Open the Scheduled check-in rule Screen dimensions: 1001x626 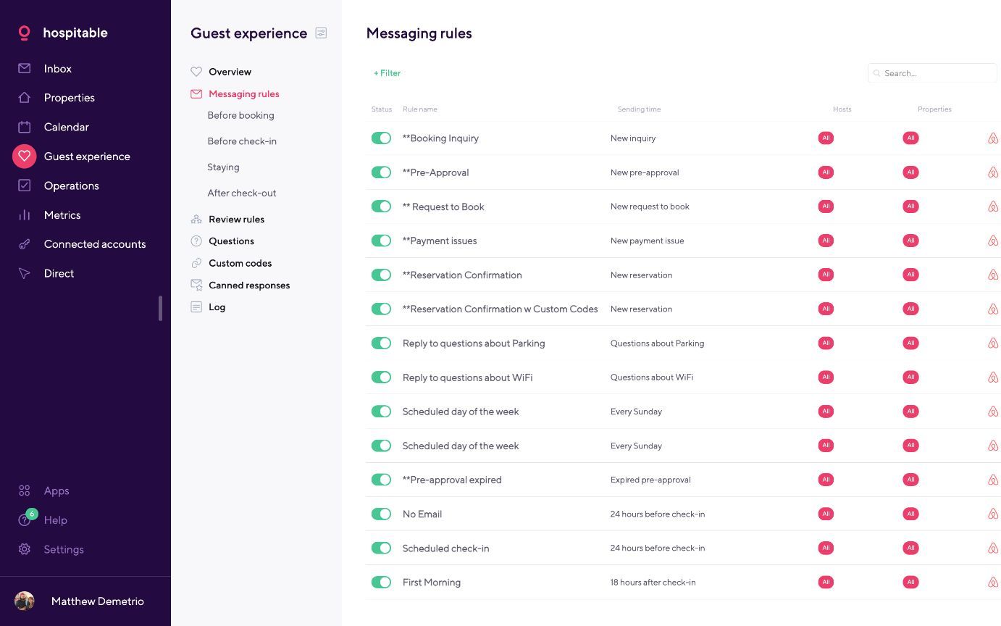coord(445,548)
